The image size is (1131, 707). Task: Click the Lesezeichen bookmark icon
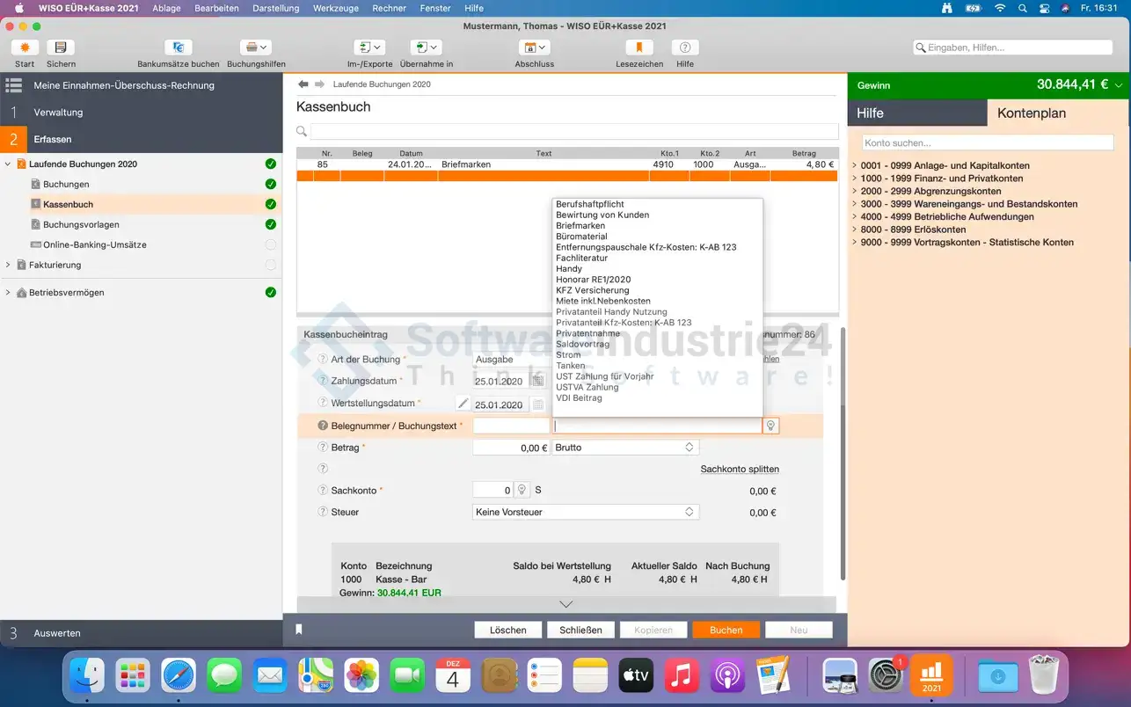(639, 48)
